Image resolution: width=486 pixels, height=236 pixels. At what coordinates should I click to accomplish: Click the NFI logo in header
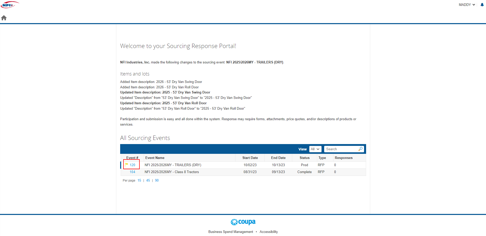pyautogui.click(x=10, y=5)
